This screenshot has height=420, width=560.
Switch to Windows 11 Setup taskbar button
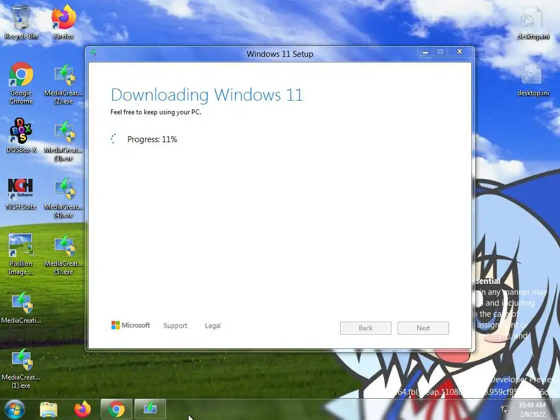coord(150,409)
